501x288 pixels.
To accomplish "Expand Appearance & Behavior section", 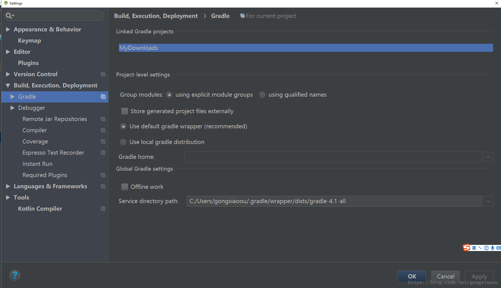I will coord(8,29).
